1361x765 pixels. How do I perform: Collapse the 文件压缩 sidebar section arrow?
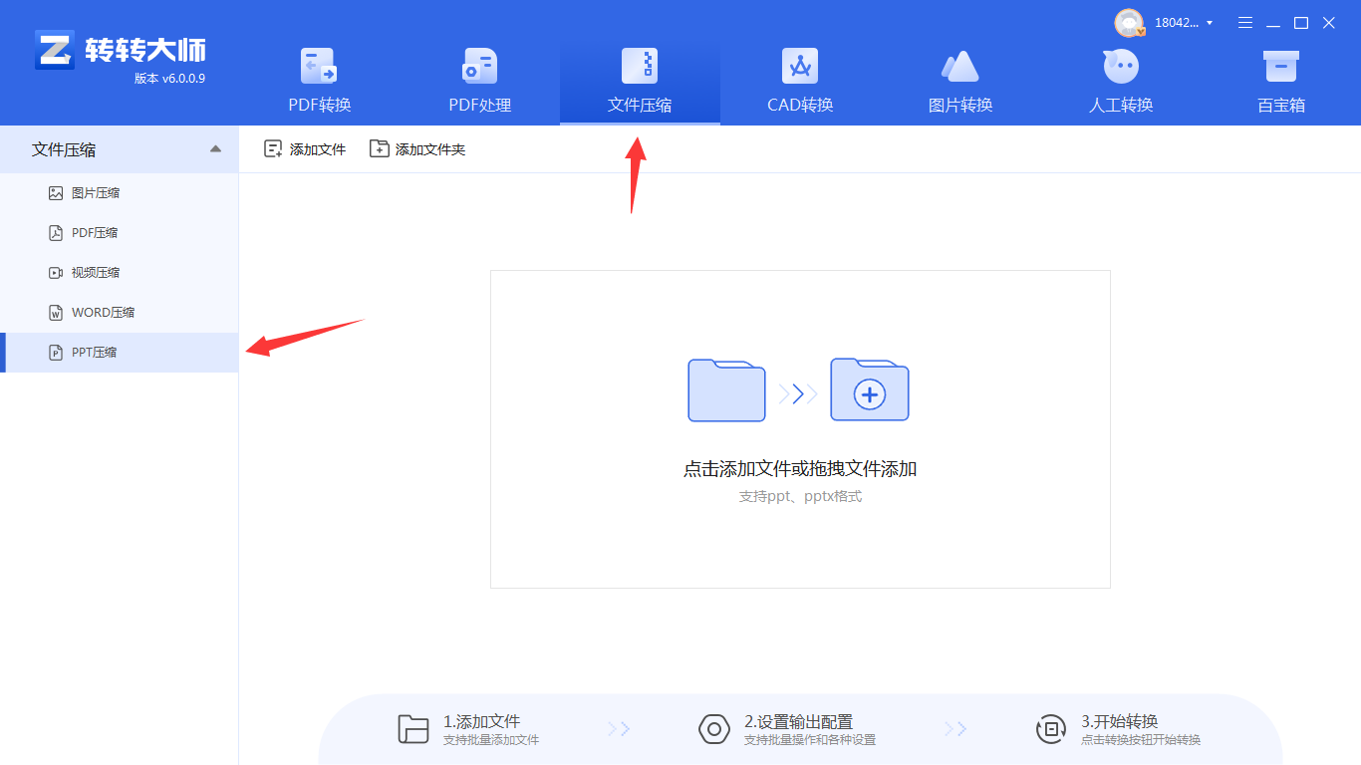point(215,149)
